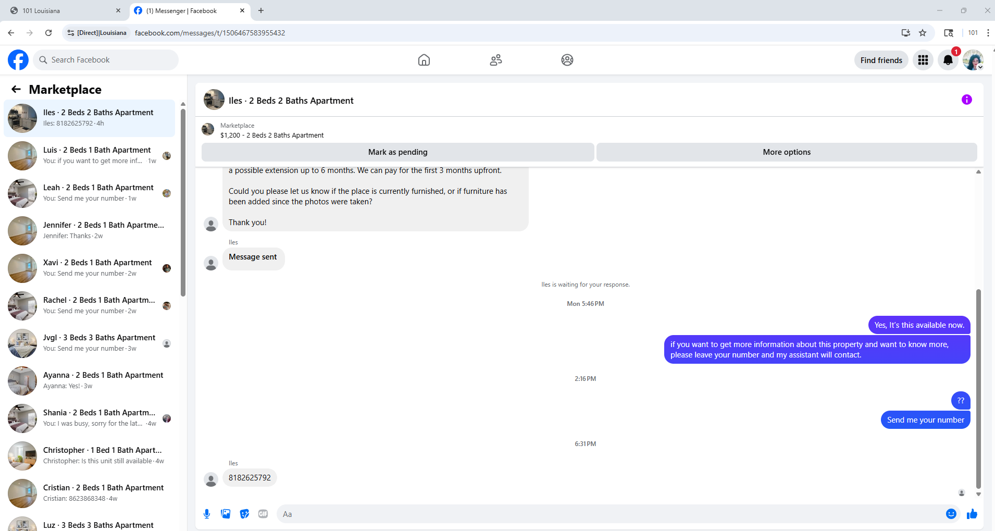Viewport: 995px width, 531px height.
Task: Send a thumbs-up like
Action: pyautogui.click(x=972, y=514)
